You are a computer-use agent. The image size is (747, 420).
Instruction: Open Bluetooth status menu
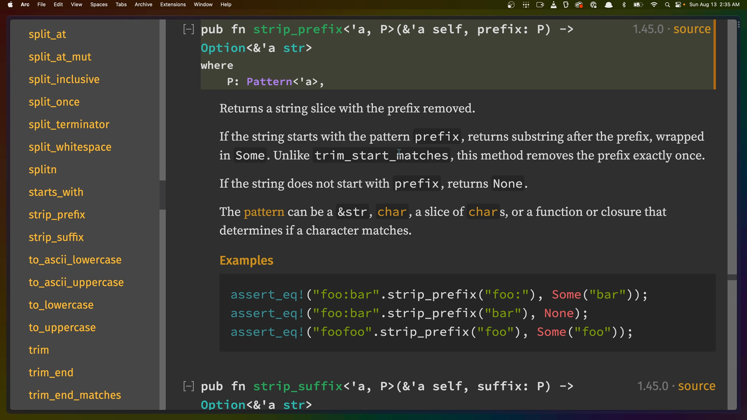(x=623, y=5)
